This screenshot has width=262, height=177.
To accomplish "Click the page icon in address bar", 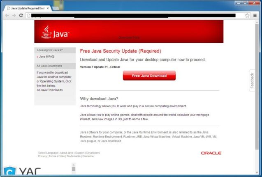I will (29, 16).
